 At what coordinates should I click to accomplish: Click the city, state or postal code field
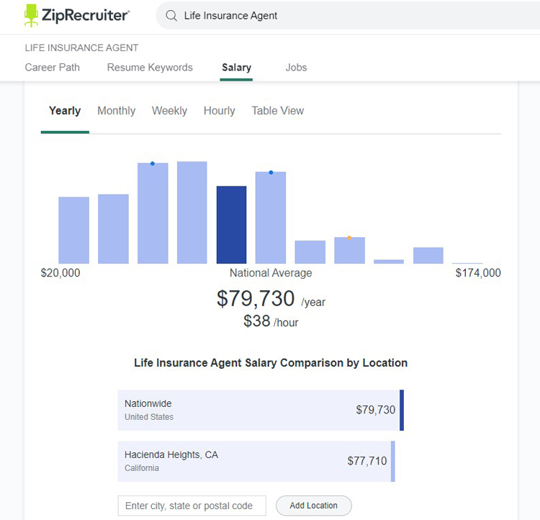point(192,506)
